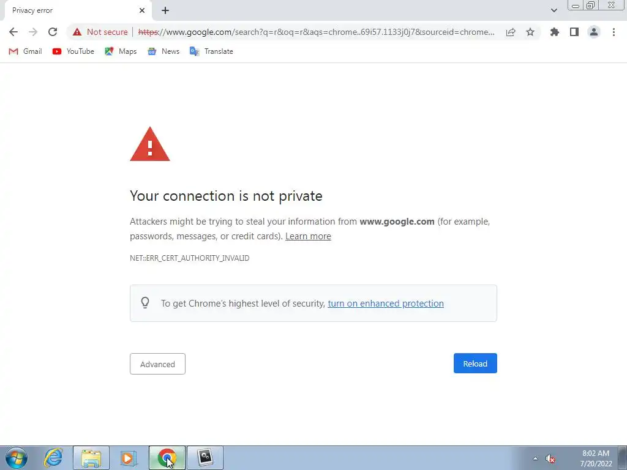Click the Chrome taskbar icon

(167, 458)
